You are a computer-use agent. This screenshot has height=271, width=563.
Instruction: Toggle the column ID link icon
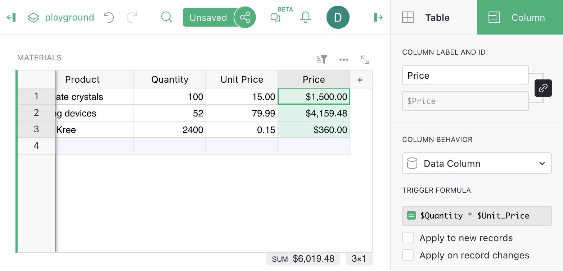pyautogui.click(x=543, y=88)
